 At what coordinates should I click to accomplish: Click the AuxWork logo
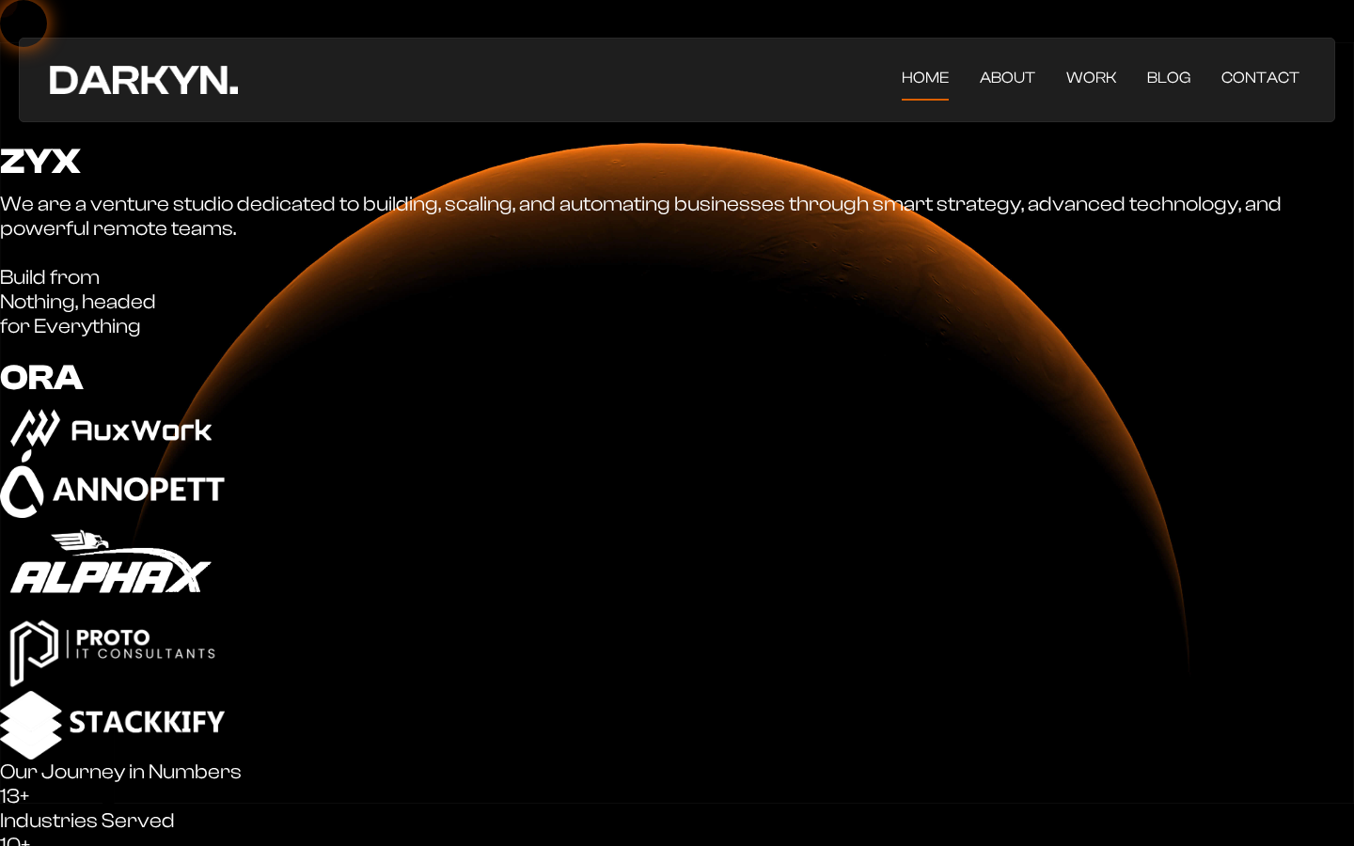point(112,429)
